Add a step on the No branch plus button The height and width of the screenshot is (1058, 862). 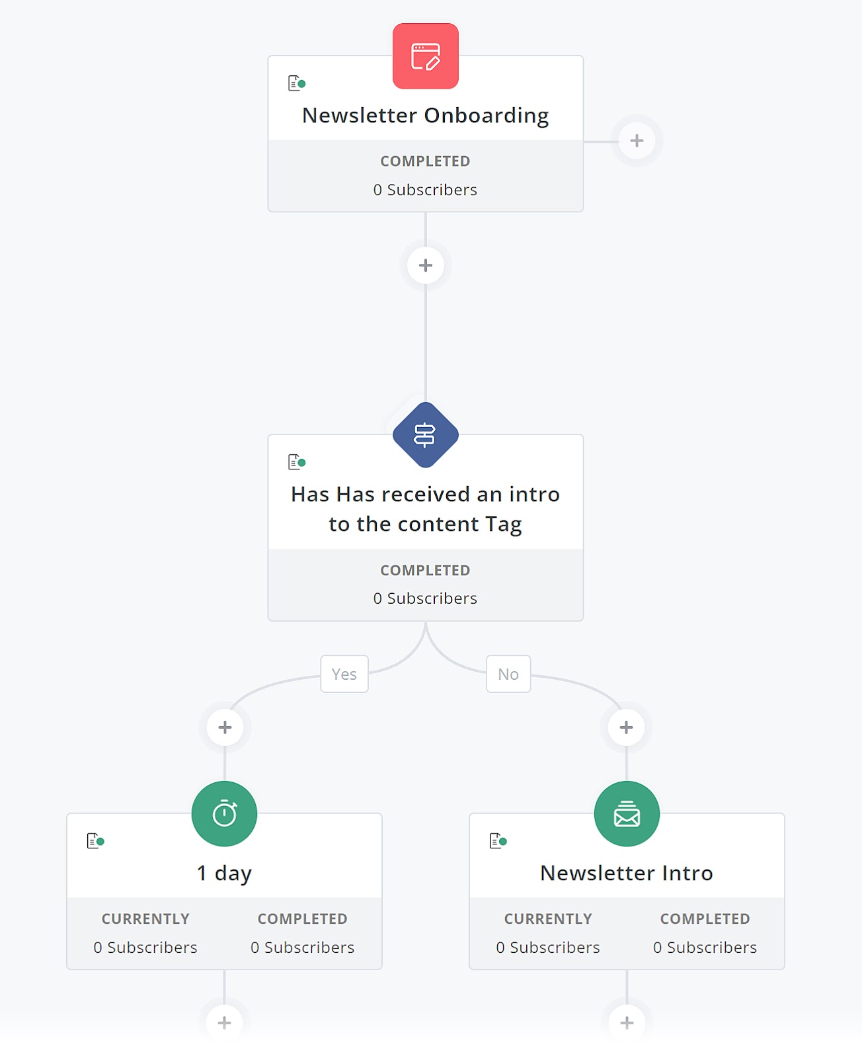click(625, 727)
